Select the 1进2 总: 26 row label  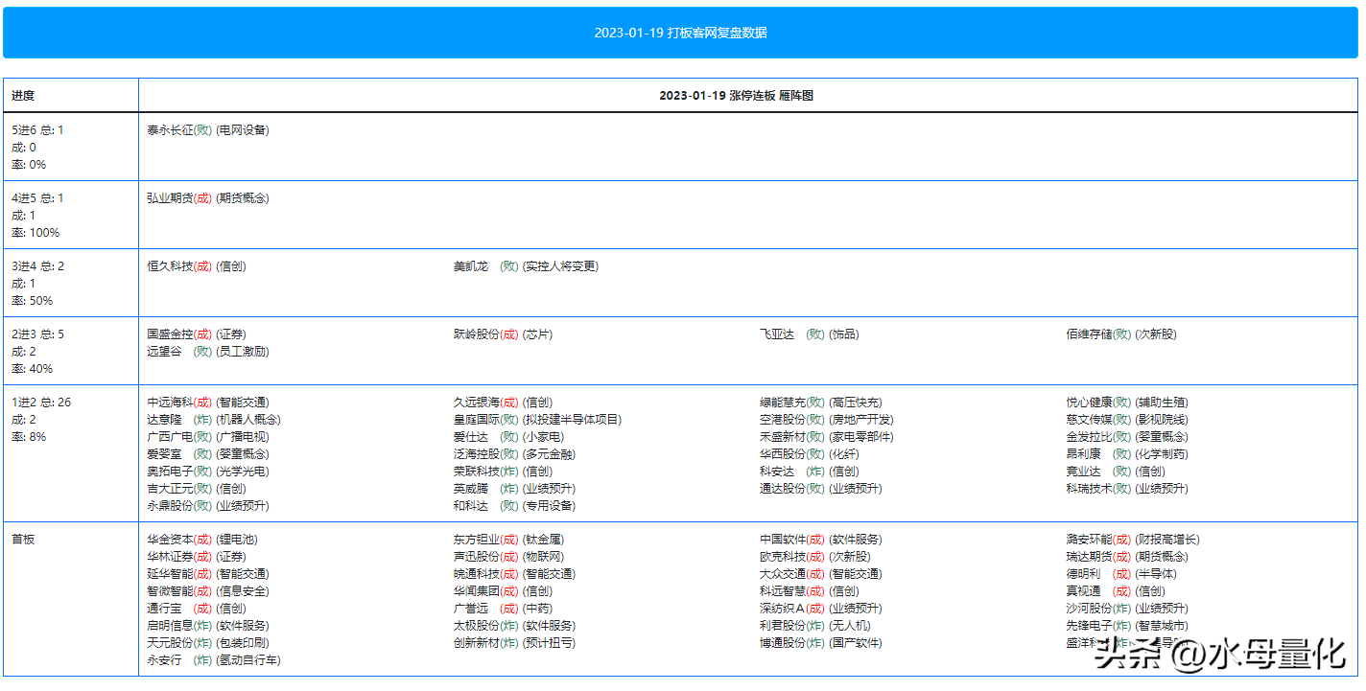pyautogui.click(x=41, y=403)
